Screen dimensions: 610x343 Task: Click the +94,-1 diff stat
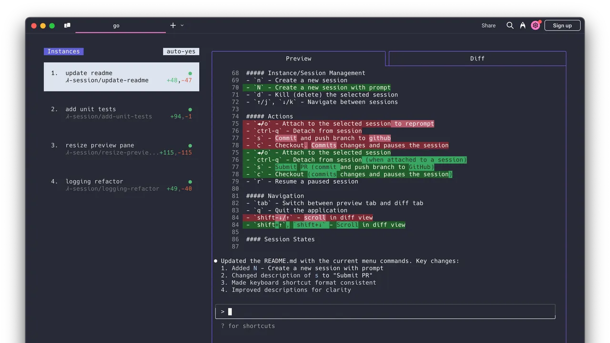coord(181,117)
